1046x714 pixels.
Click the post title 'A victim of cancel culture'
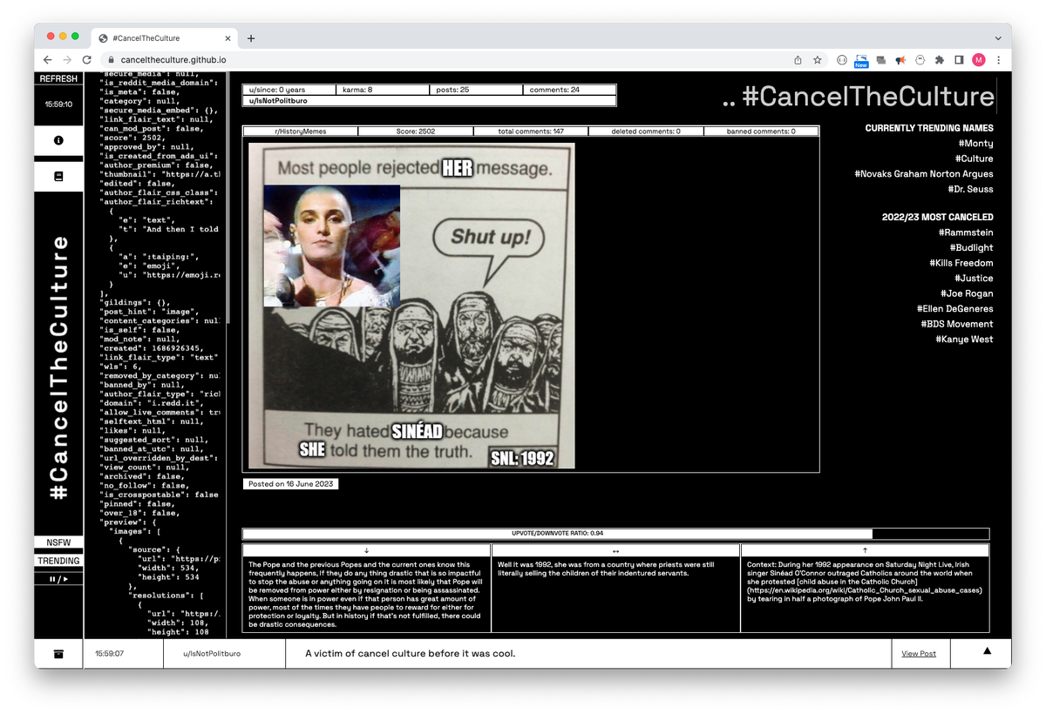click(x=410, y=653)
